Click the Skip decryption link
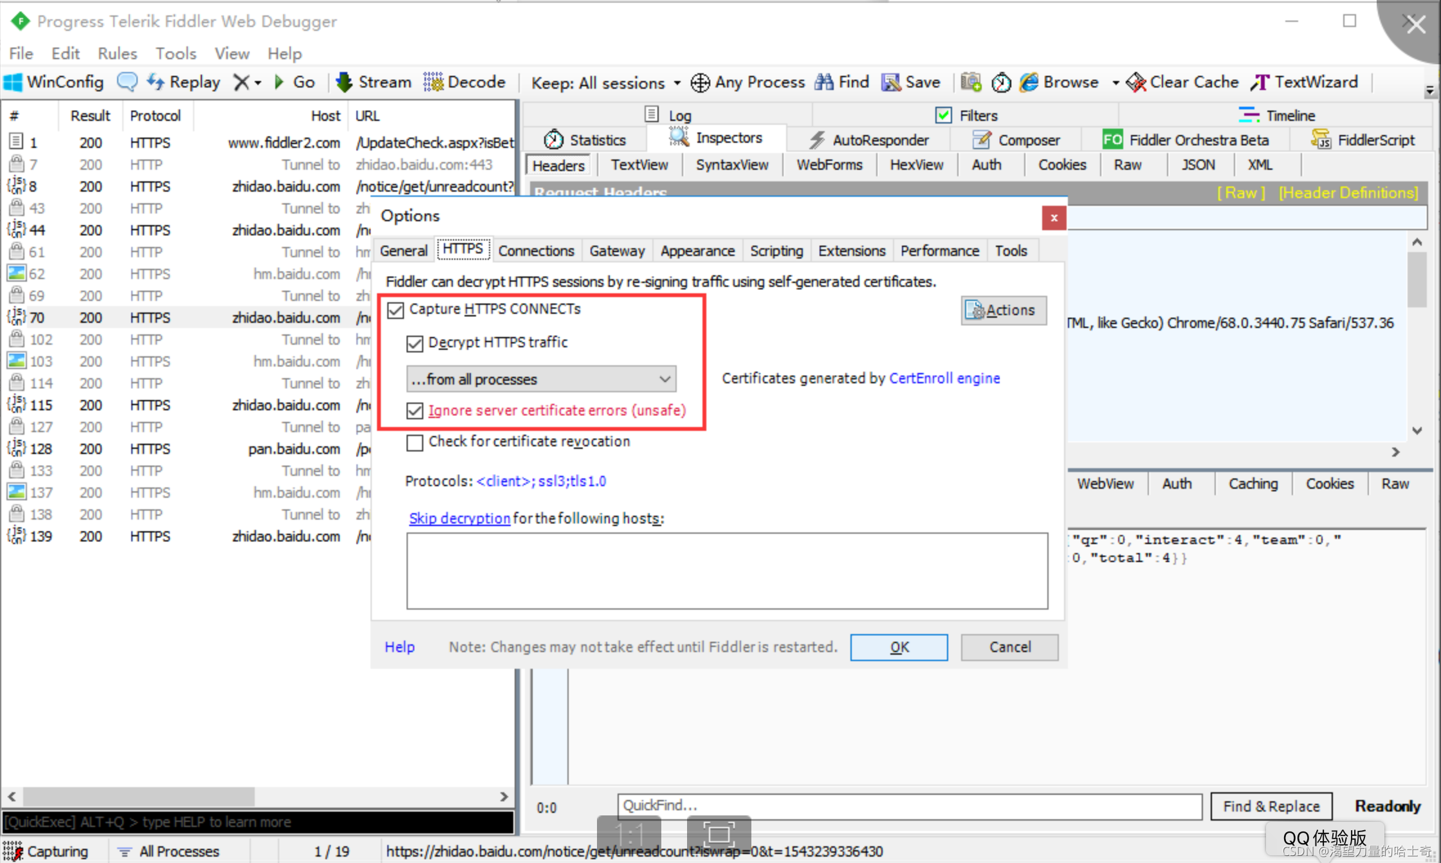The width and height of the screenshot is (1441, 863). (459, 518)
